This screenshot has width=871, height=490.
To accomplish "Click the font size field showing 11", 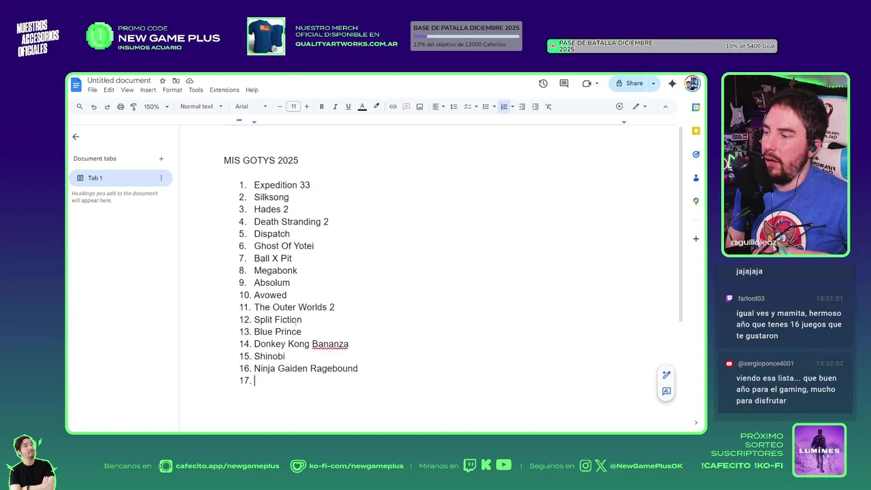I will click(293, 107).
